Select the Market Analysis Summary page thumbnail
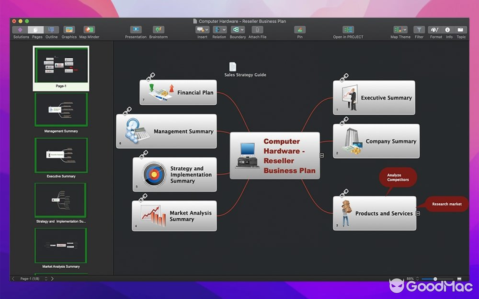 tap(60, 245)
